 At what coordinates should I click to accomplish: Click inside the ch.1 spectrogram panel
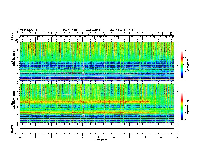click(97, 61)
